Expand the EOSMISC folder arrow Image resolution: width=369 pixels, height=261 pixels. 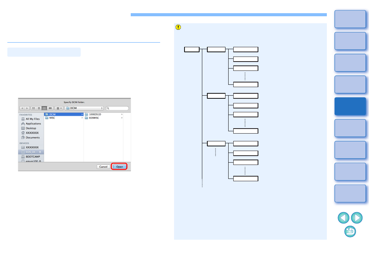122,118
